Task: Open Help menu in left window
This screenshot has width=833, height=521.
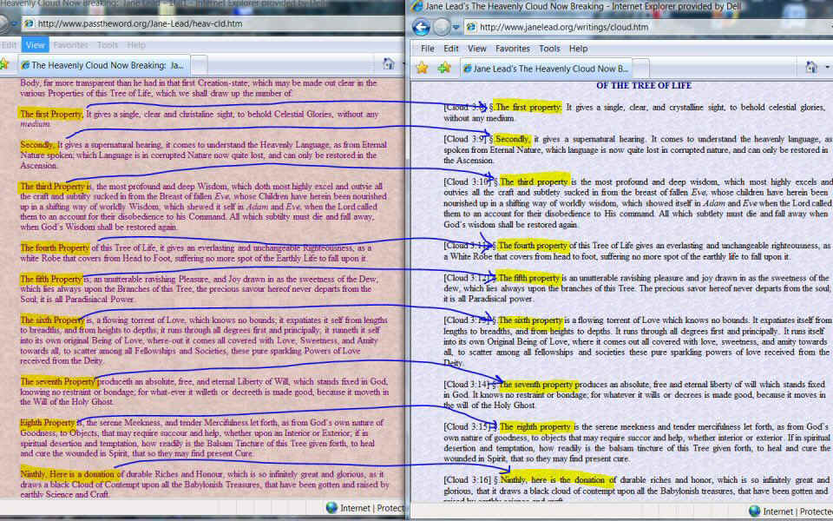Action: 136,45
